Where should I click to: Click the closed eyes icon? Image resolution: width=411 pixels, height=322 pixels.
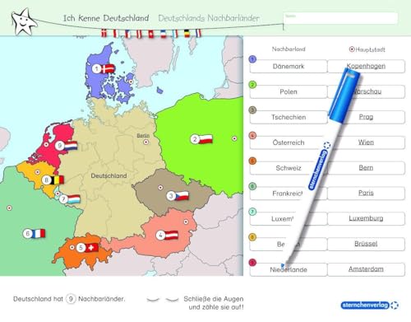[x=163, y=300]
